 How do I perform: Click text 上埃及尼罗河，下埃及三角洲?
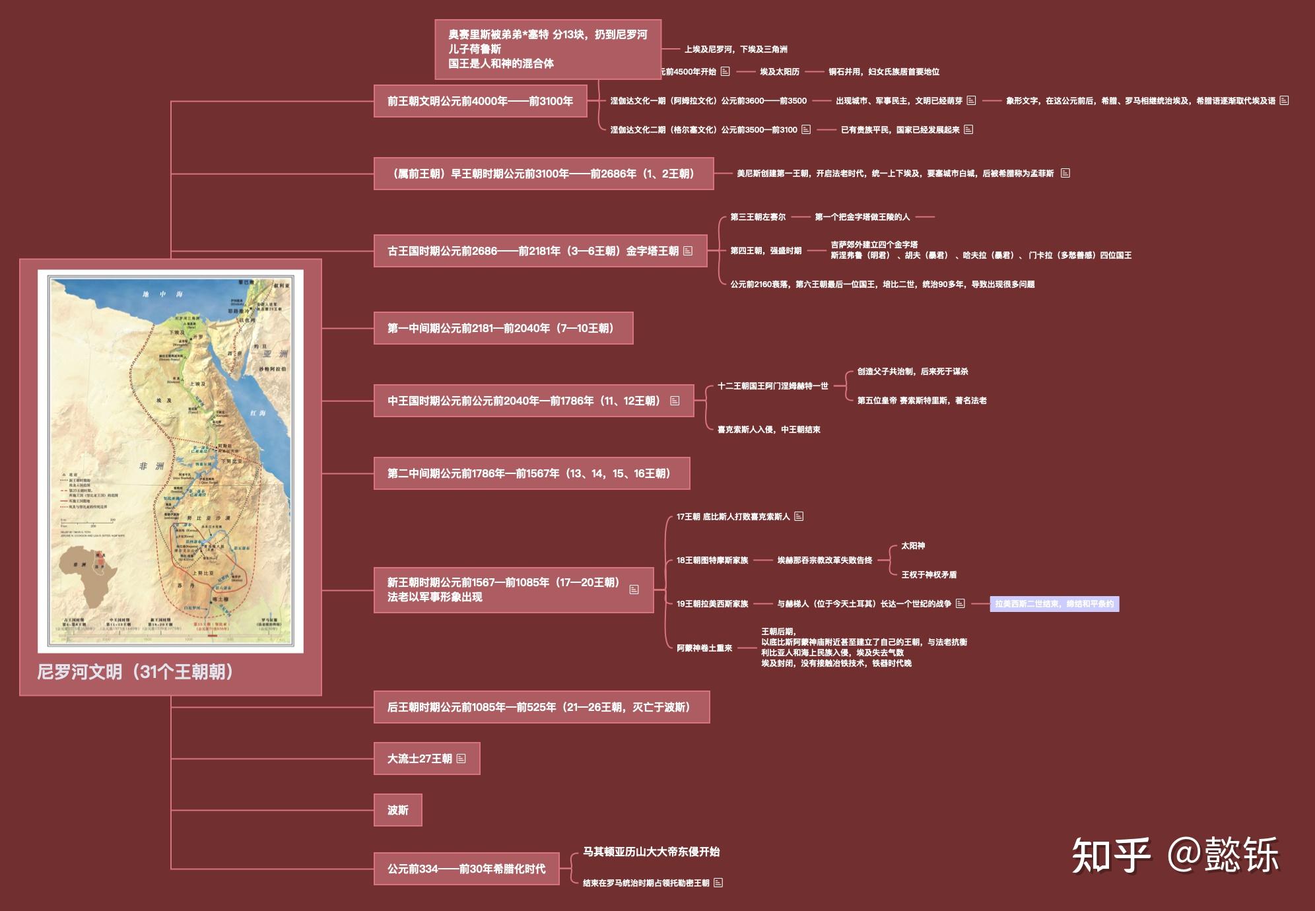pos(736,49)
